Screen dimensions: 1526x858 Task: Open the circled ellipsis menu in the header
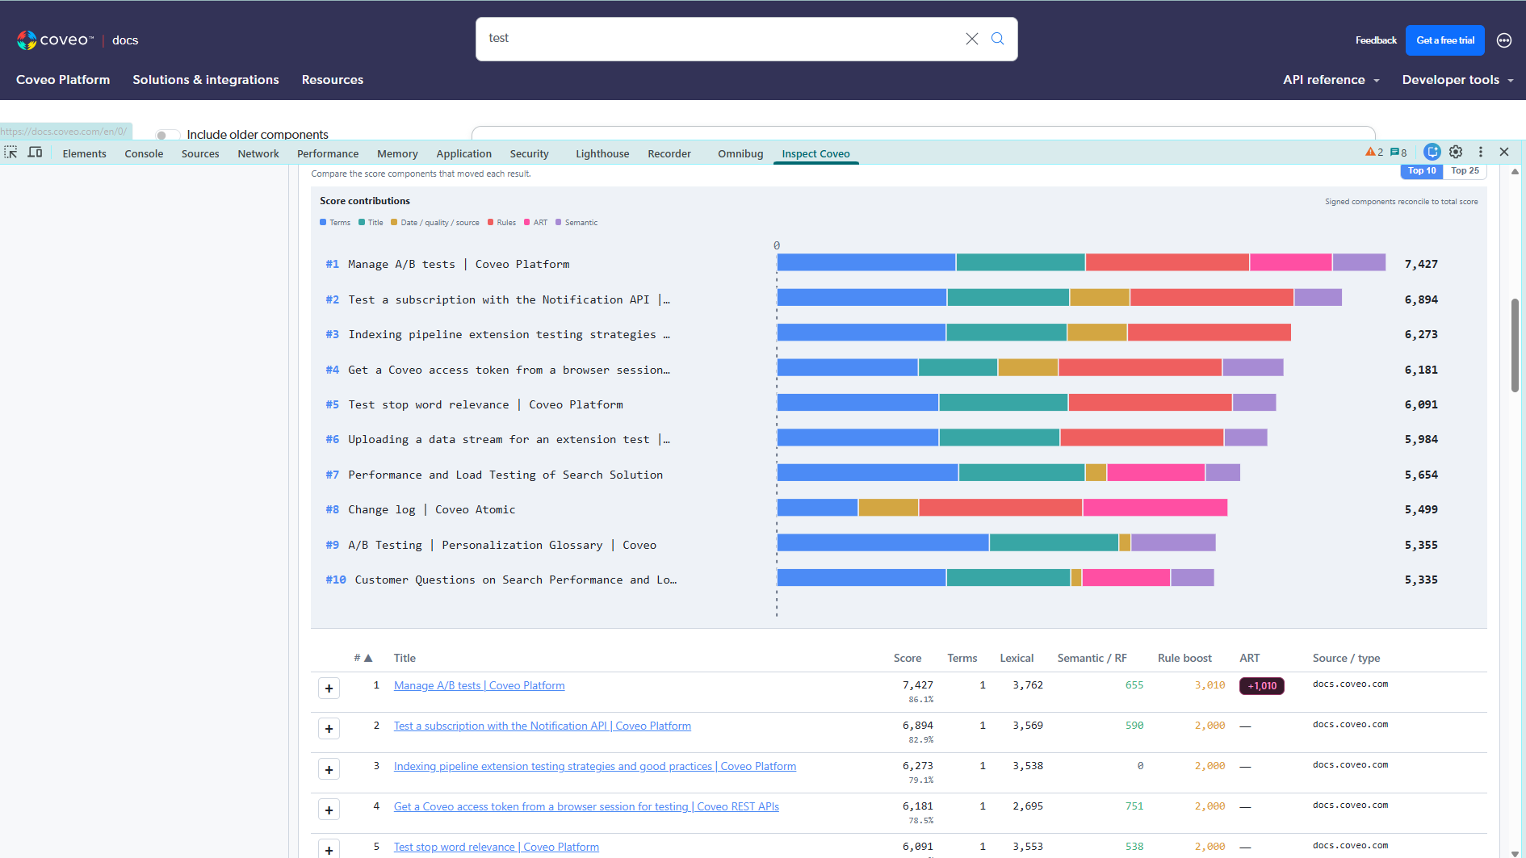1504,40
